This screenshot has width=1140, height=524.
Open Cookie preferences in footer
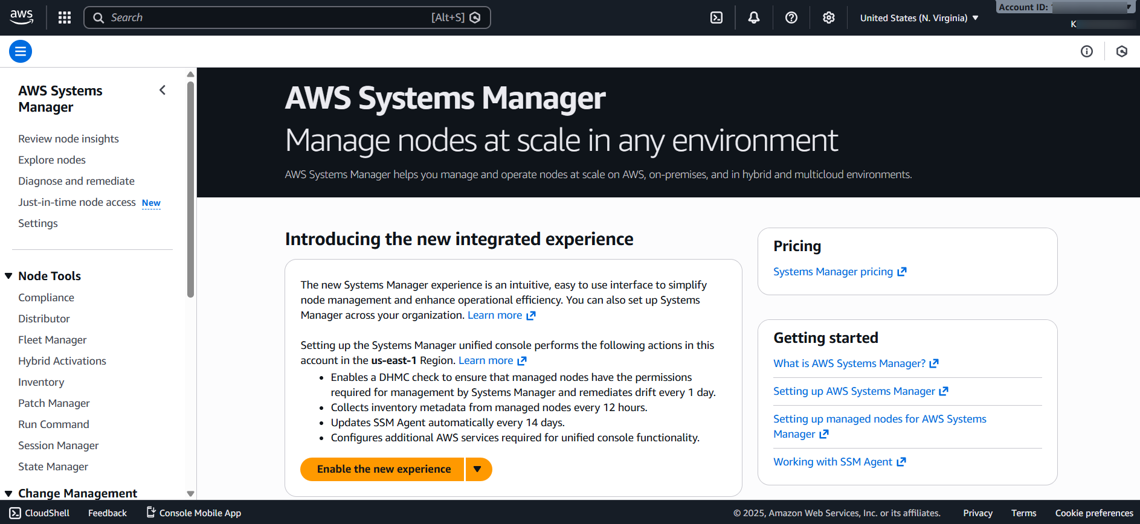click(1094, 513)
